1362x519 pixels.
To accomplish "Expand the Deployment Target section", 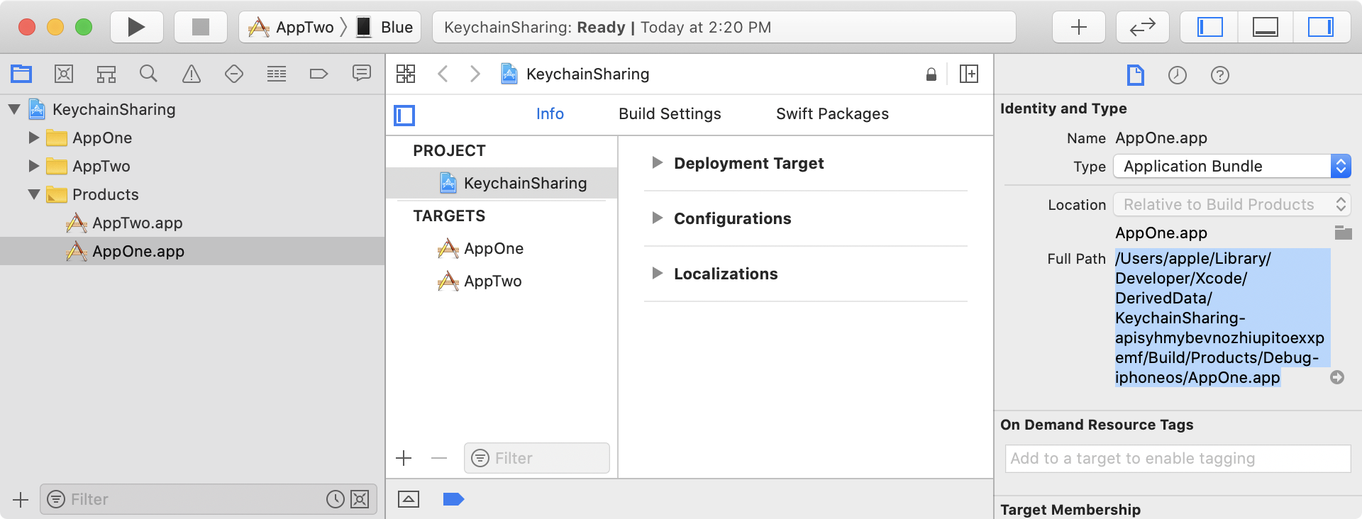I will tap(658, 163).
